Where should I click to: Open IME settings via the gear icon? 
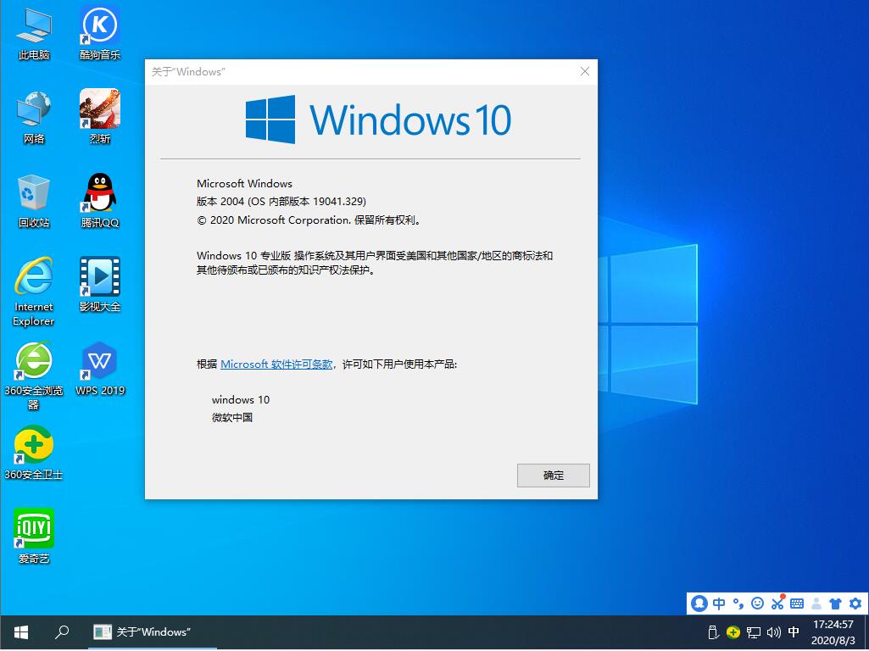pos(855,604)
